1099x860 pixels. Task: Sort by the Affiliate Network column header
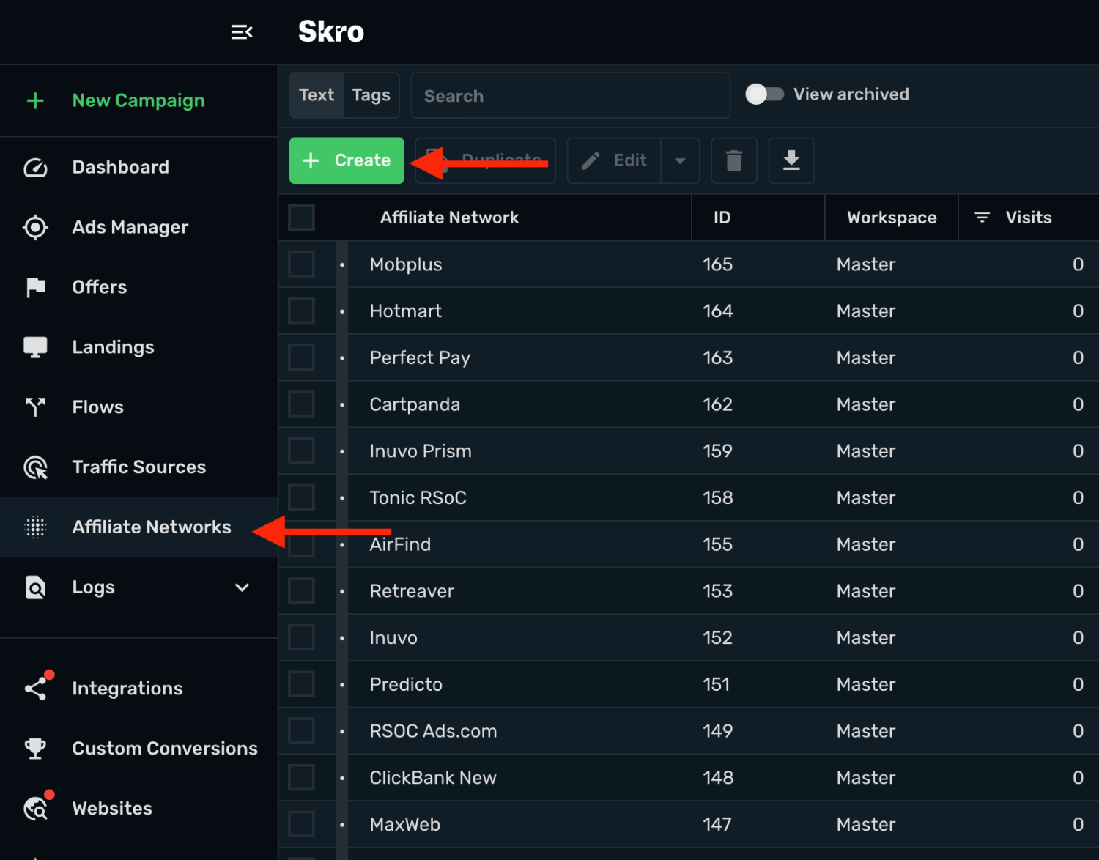click(449, 218)
